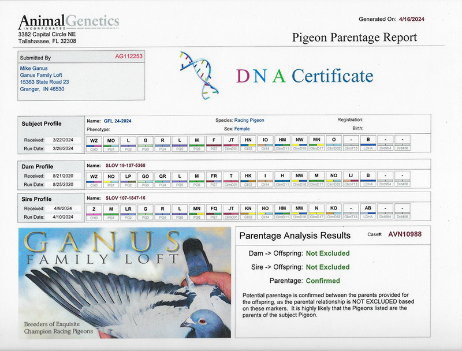Select Sire Profile "FQ" marker cell

point(214,212)
